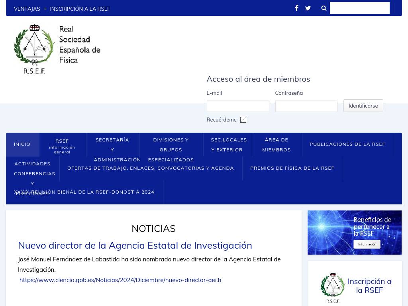
Task: Open the RSEF Facebook page icon
Action: pyautogui.click(x=296, y=8)
